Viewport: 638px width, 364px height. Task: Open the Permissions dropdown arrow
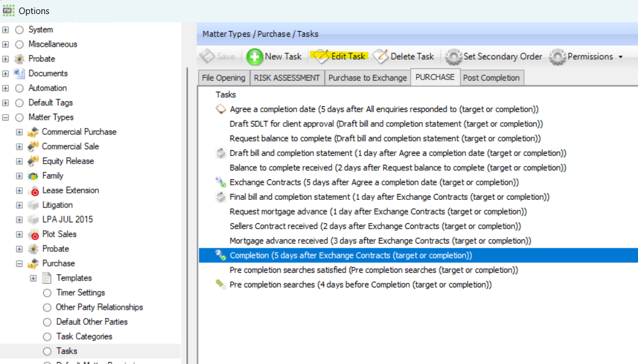pos(620,57)
